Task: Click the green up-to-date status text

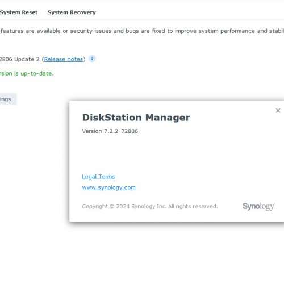Action: (x=27, y=73)
